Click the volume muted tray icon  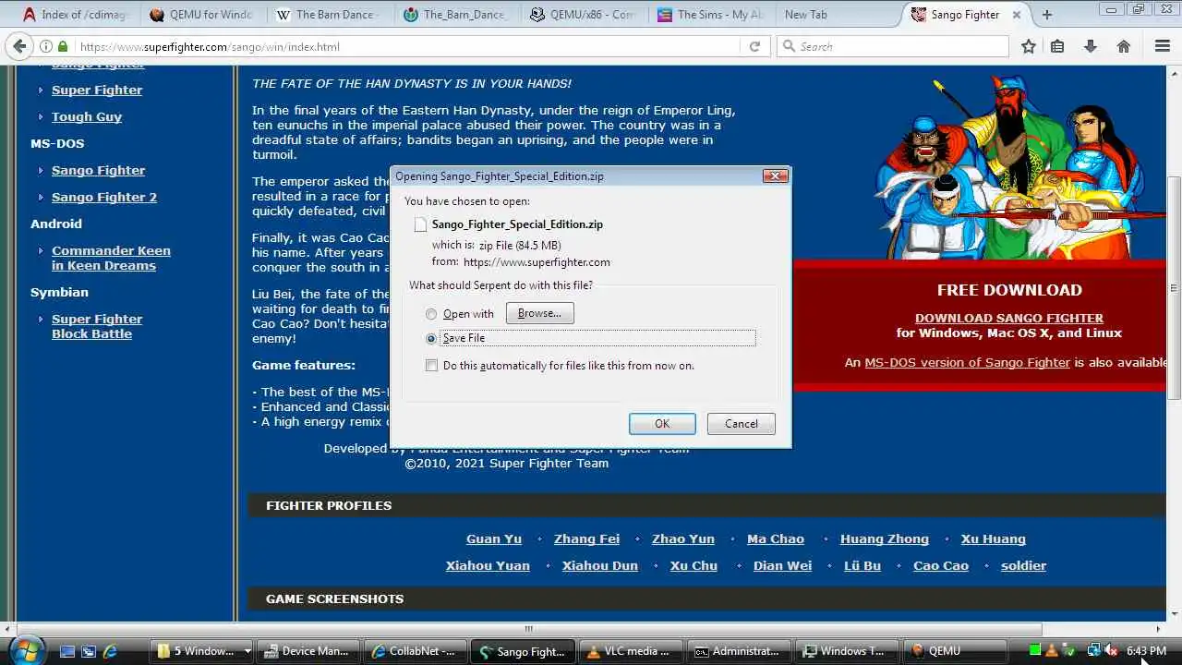tap(1111, 651)
